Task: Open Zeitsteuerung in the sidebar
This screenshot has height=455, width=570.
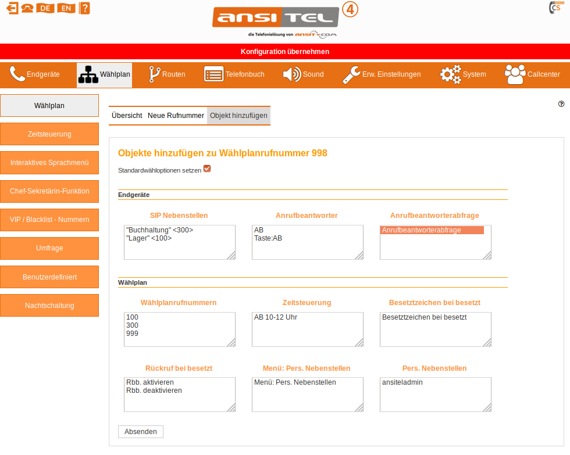Action: click(x=49, y=134)
